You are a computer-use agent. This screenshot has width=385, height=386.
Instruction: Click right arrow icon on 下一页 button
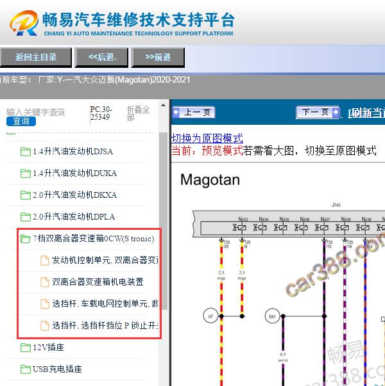pyautogui.click(x=336, y=113)
